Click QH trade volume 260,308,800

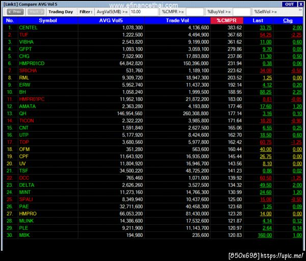pos(196,113)
